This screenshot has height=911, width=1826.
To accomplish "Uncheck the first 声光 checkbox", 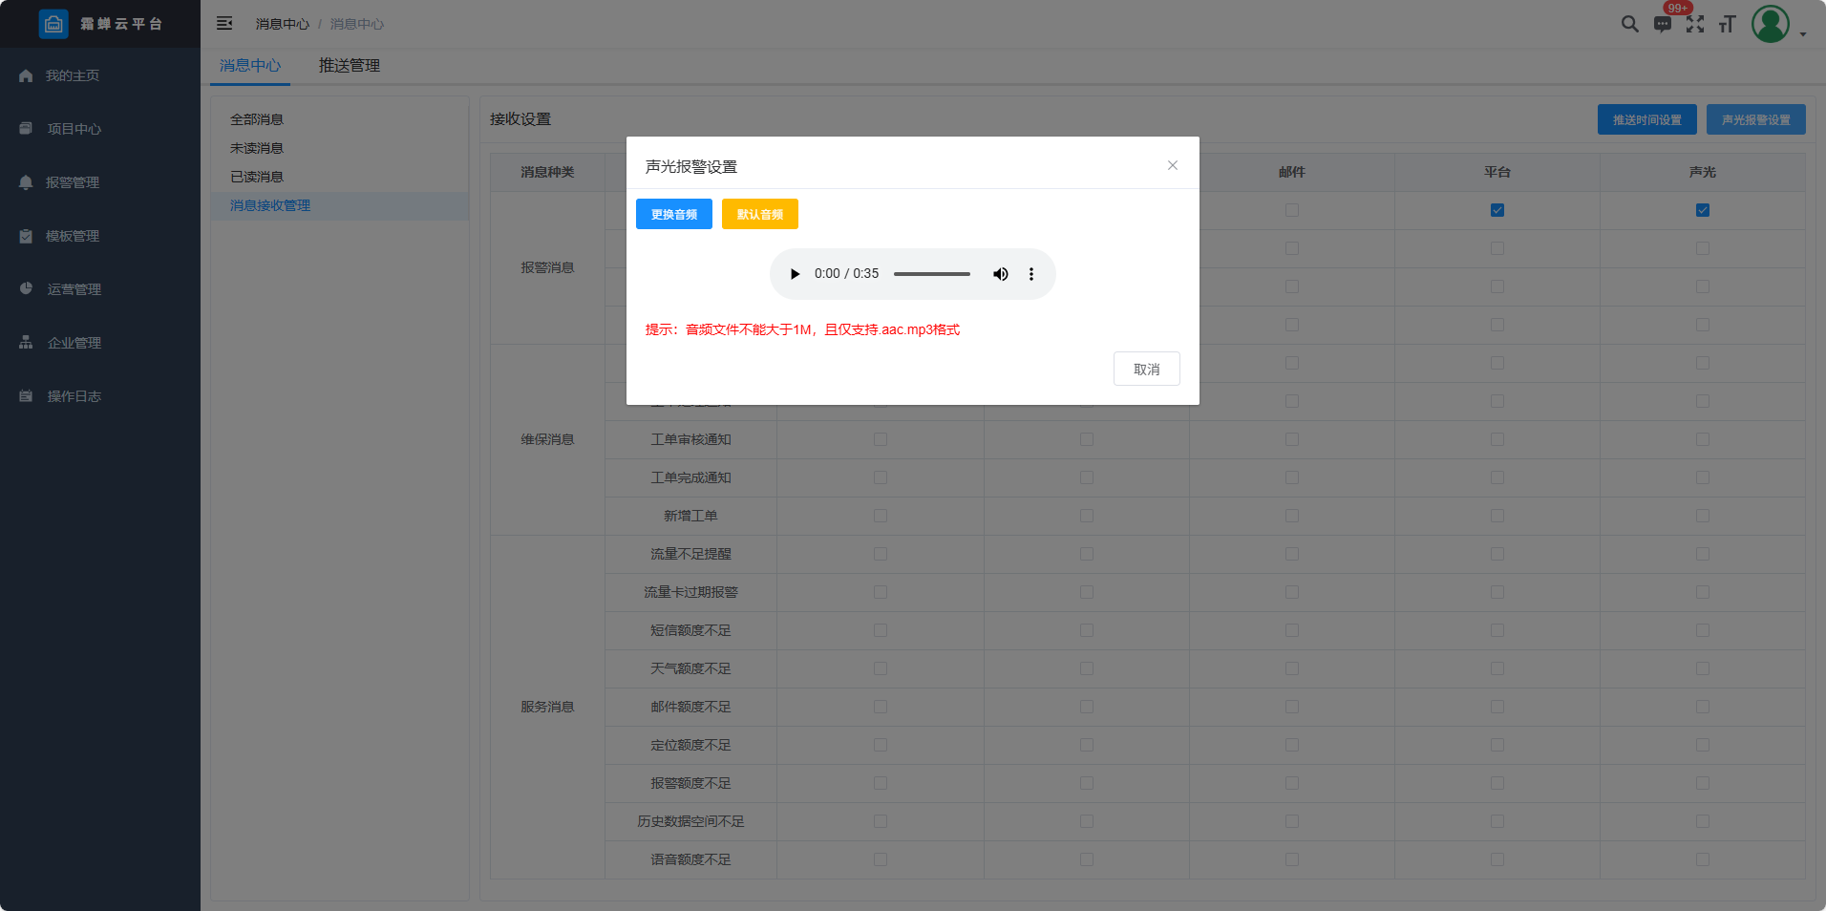I will pos(1702,210).
